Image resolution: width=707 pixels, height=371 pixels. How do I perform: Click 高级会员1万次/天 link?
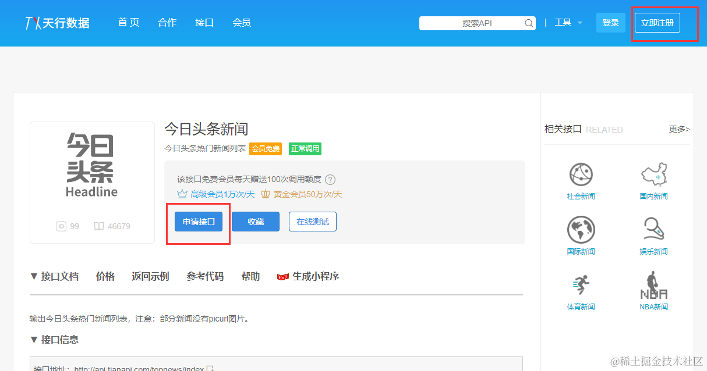[222, 194]
